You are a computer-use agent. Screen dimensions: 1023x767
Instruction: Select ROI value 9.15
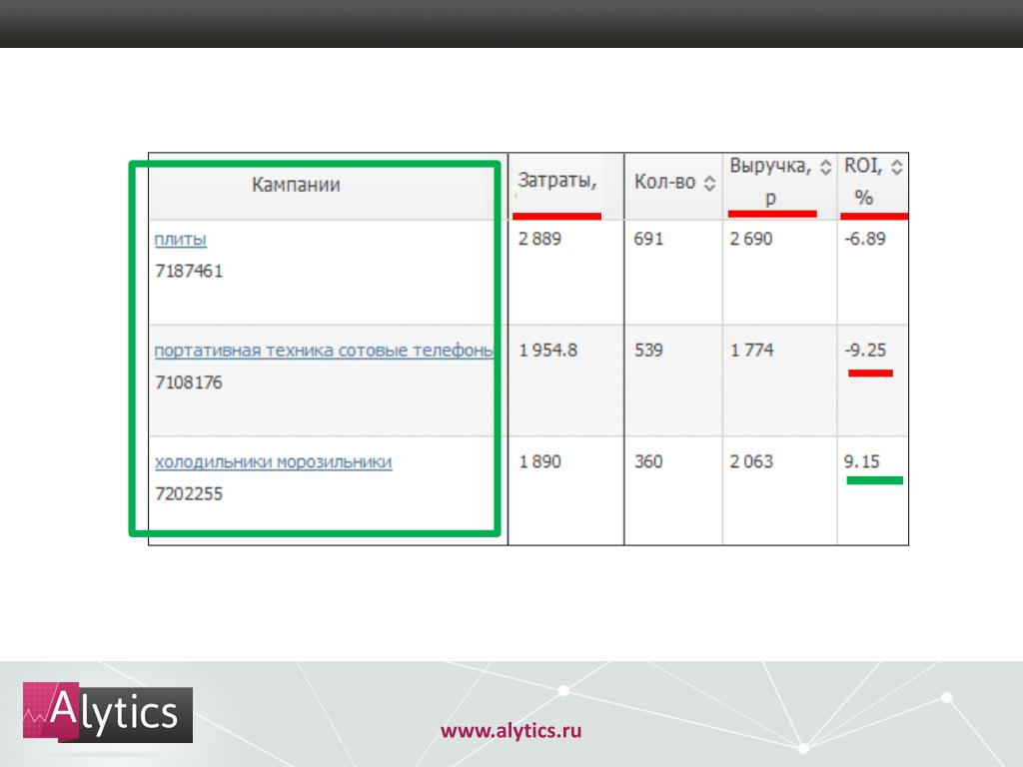(x=862, y=461)
